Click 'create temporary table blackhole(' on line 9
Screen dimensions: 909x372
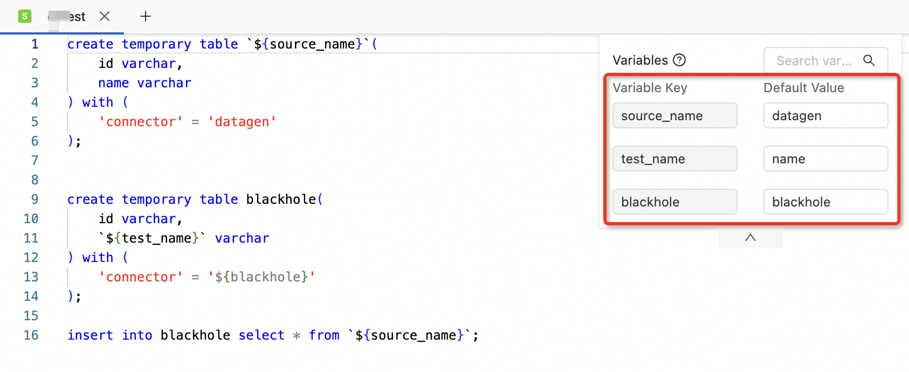point(195,199)
